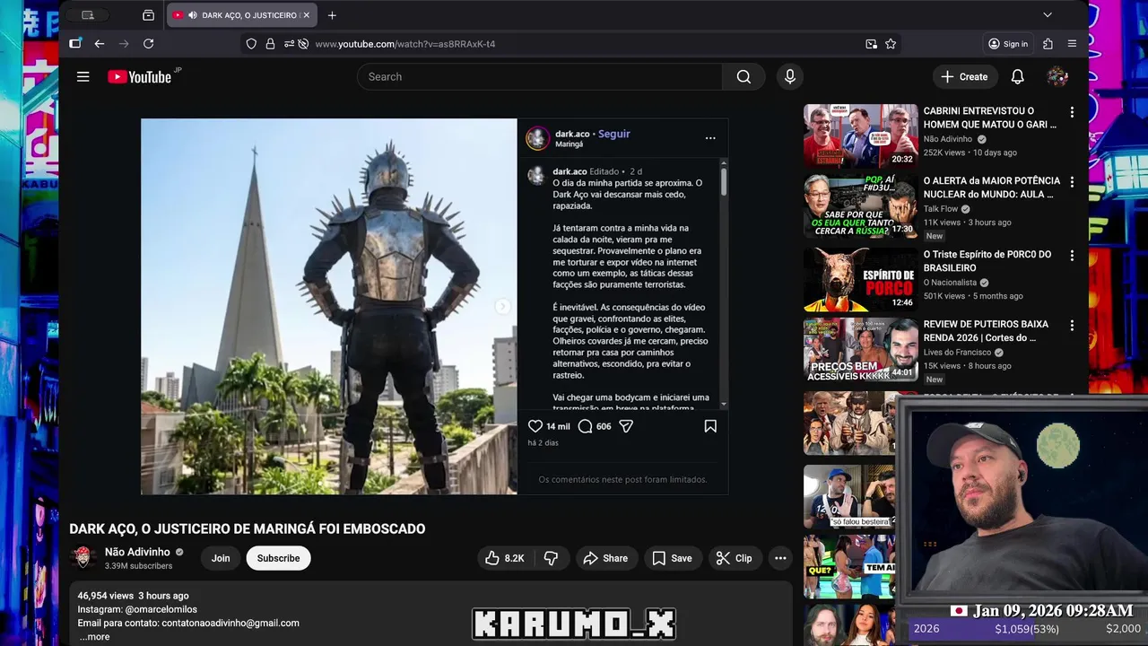Screen dimensions: 1148x646
Task: Click the video title DARK AÇO heading
Action: [x=248, y=529]
